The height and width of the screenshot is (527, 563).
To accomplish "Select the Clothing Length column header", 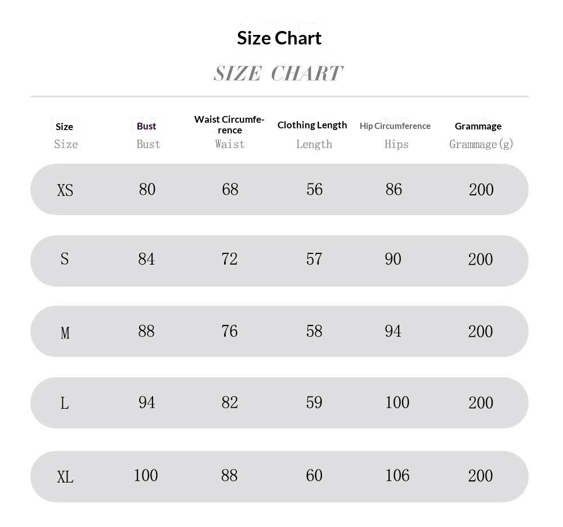I will pos(312,125).
